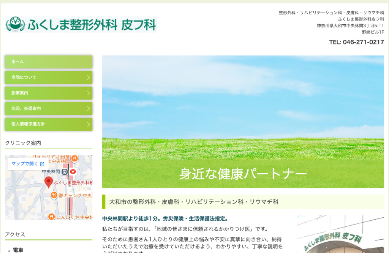The height and width of the screenshot is (253, 389).
Task: Go to the 地図、交通案内 menu item
Action: click(49, 109)
